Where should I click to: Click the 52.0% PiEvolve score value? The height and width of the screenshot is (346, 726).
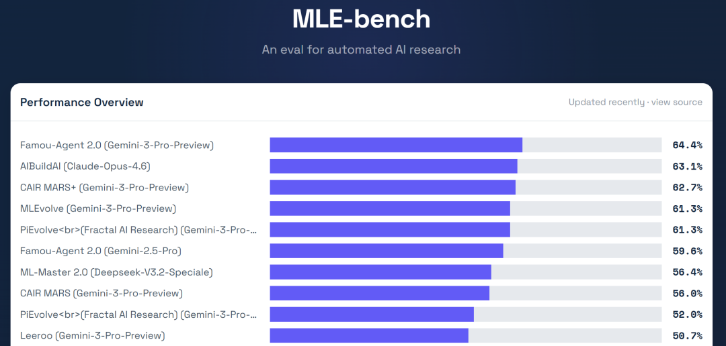point(687,314)
